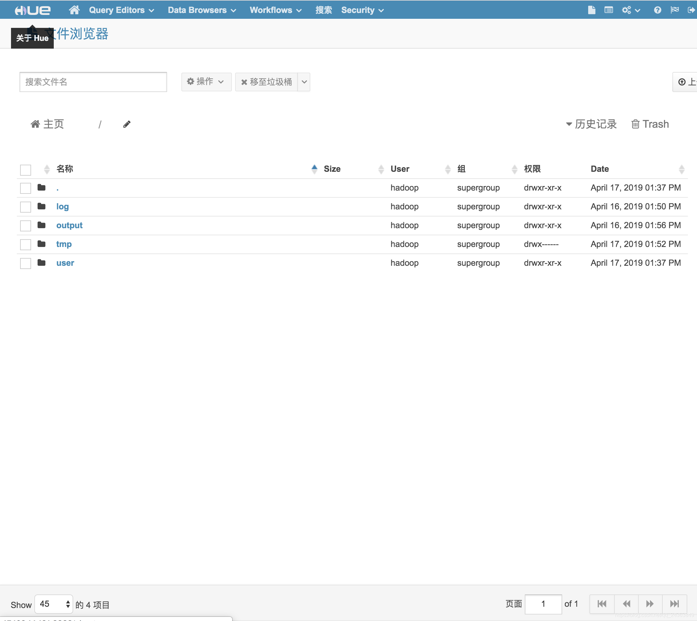
Task: Click 移至垃圾桶 move to trash button
Action: pyautogui.click(x=266, y=82)
